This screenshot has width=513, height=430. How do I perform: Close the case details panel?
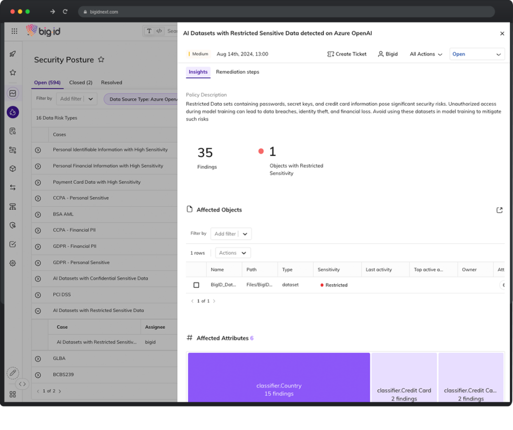[x=502, y=34]
